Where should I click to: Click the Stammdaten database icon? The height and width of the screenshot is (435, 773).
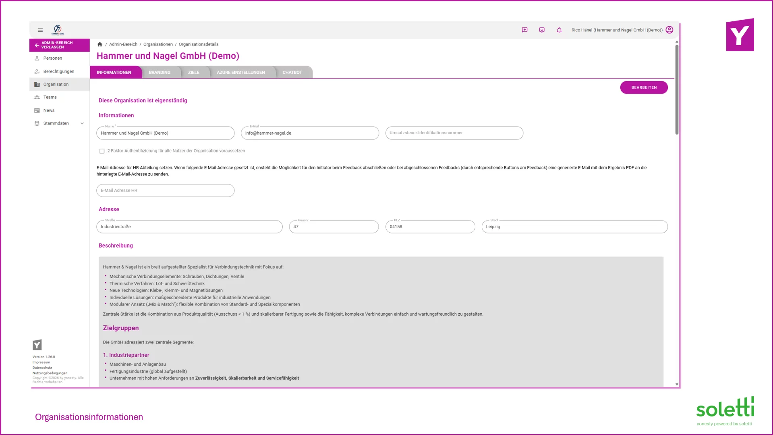tap(37, 123)
